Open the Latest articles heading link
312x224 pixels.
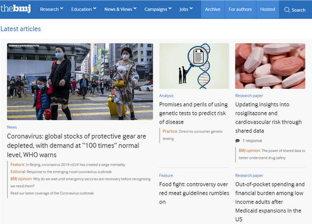pos(21,29)
